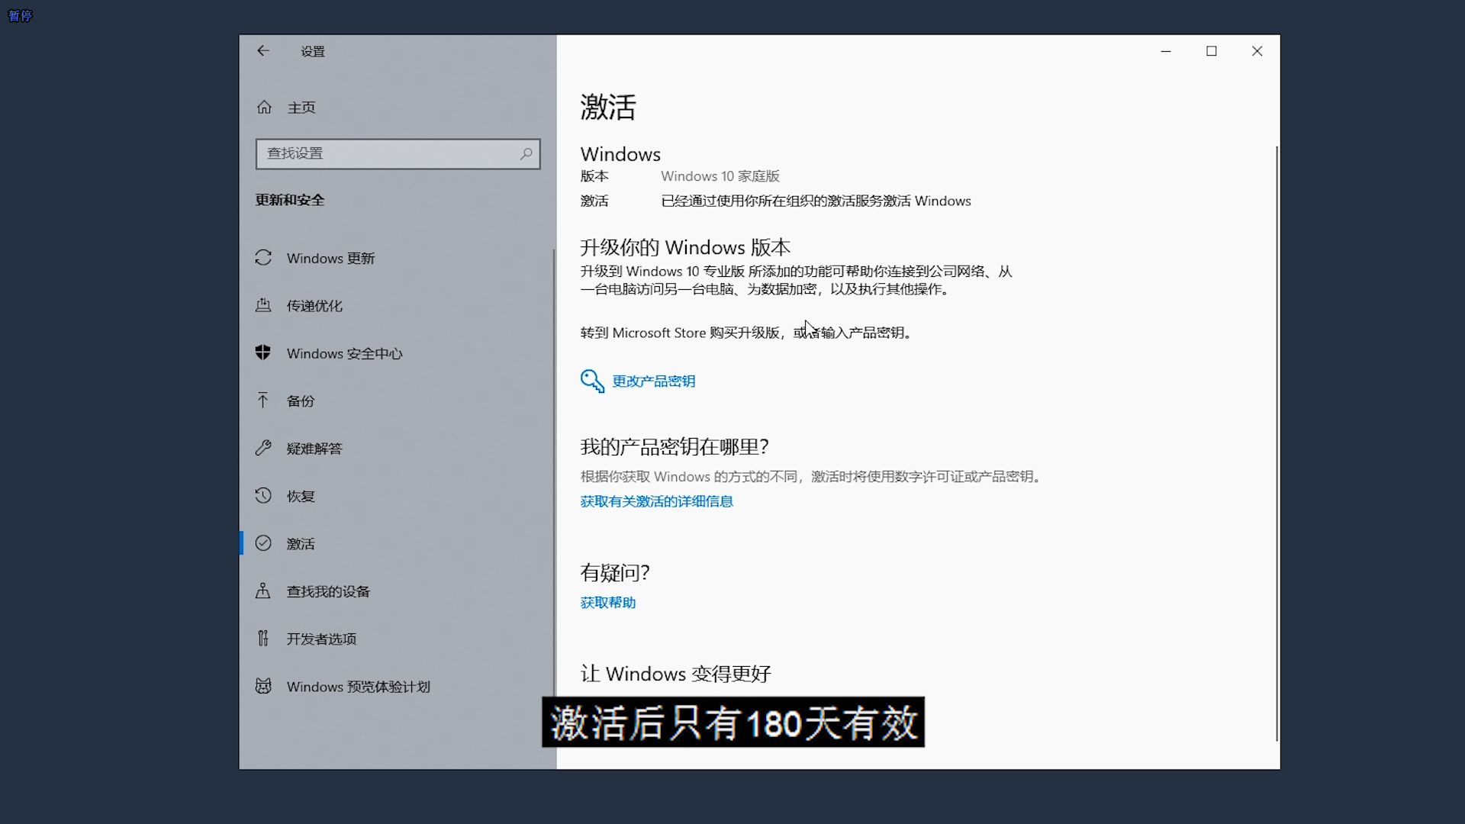Click the right content pane scrollbar
The height and width of the screenshot is (824, 1465).
pos(1277,443)
